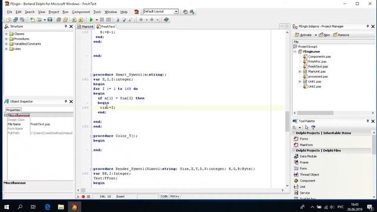The height and width of the screenshot is (212, 377).
Task: Select Components.pas in the Project Manager
Action: point(319,57)
